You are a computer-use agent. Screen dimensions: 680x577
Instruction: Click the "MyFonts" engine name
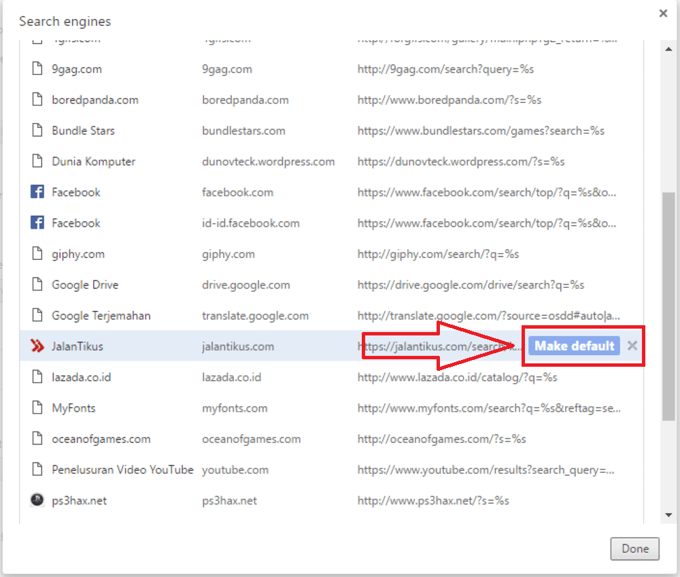(73, 408)
